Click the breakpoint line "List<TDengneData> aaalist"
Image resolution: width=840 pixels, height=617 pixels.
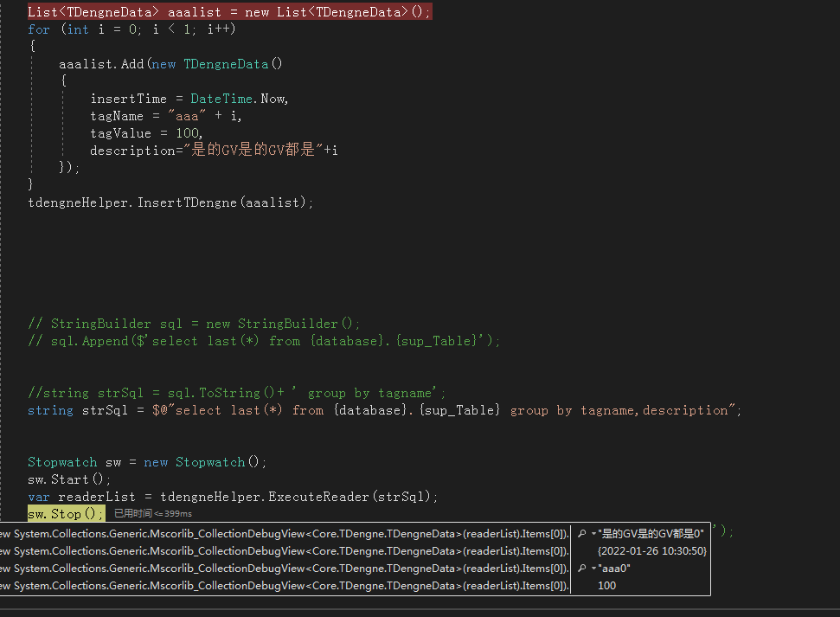(x=229, y=12)
